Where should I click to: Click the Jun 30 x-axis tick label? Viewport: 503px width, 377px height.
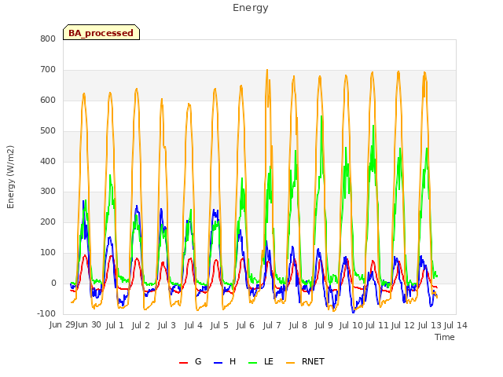click(88, 324)
